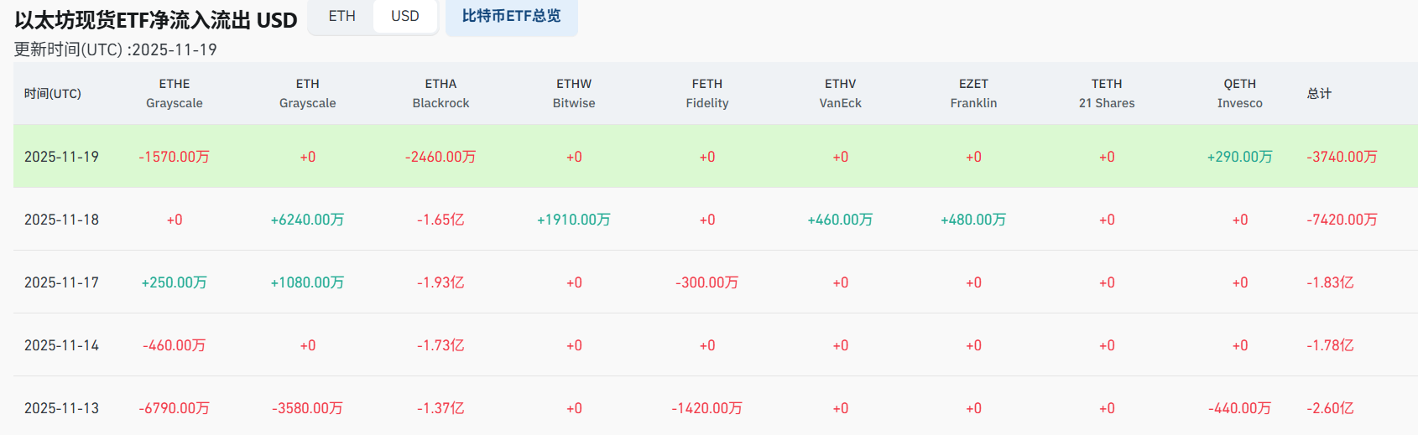1418x435 pixels.
Task: Click the EZET Franklin column header
Action: point(973,93)
